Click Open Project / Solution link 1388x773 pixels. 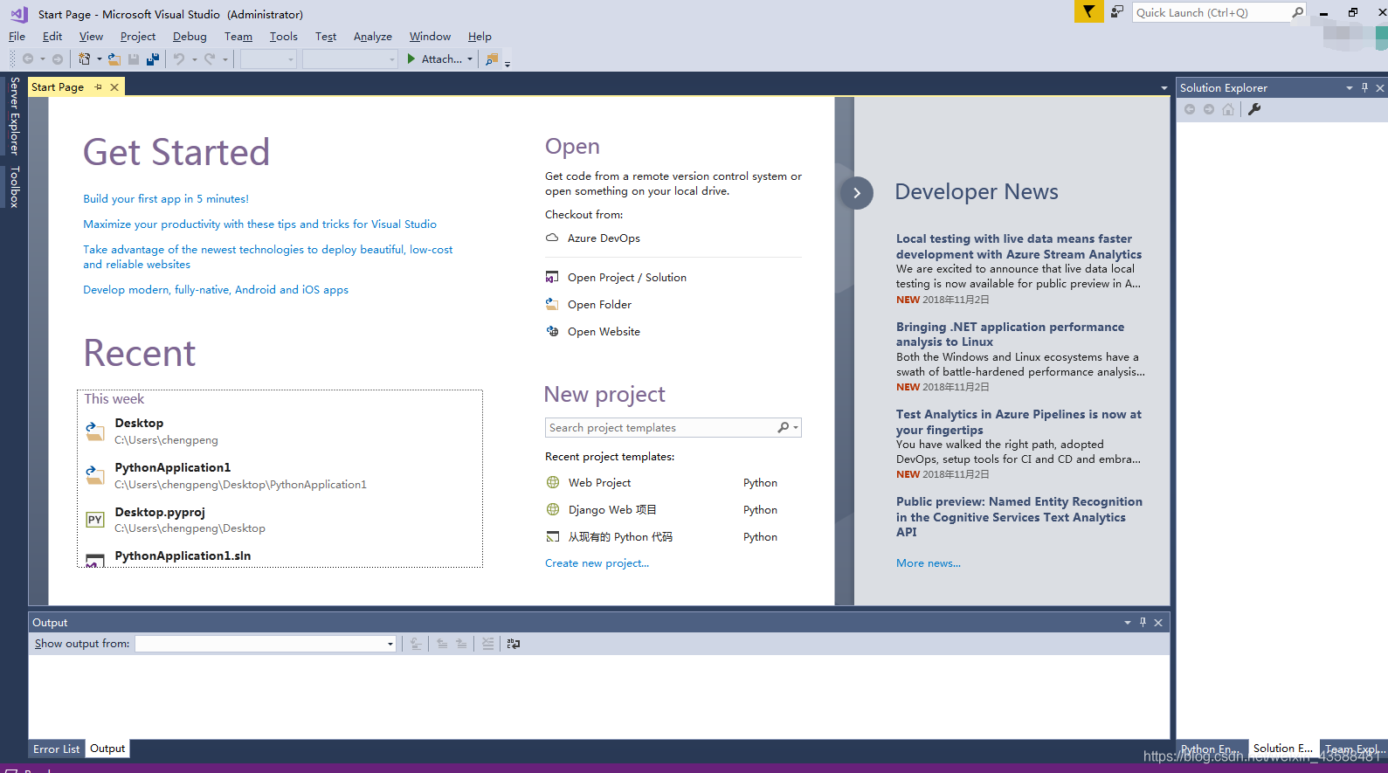pos(626,277)
